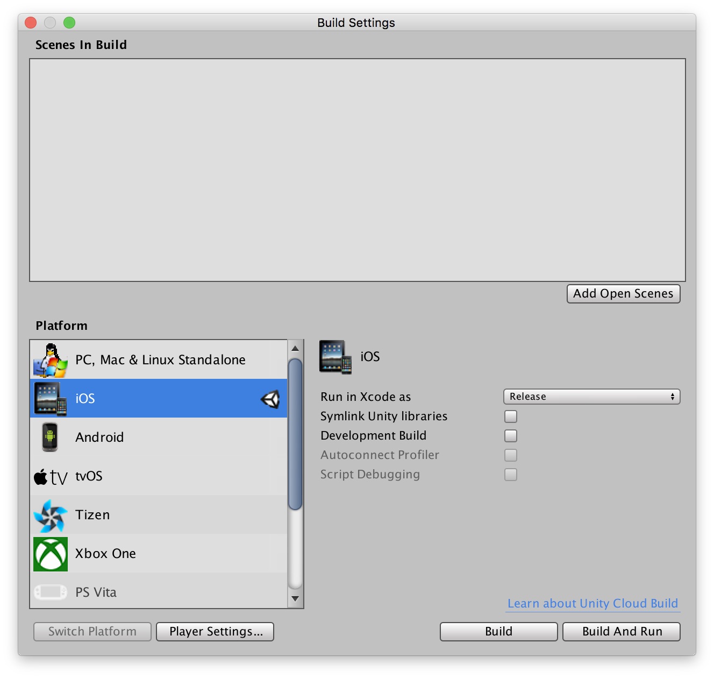Click Add Open Scenes
The height and width of the screenshot is (678, 714).
point(623,294)
